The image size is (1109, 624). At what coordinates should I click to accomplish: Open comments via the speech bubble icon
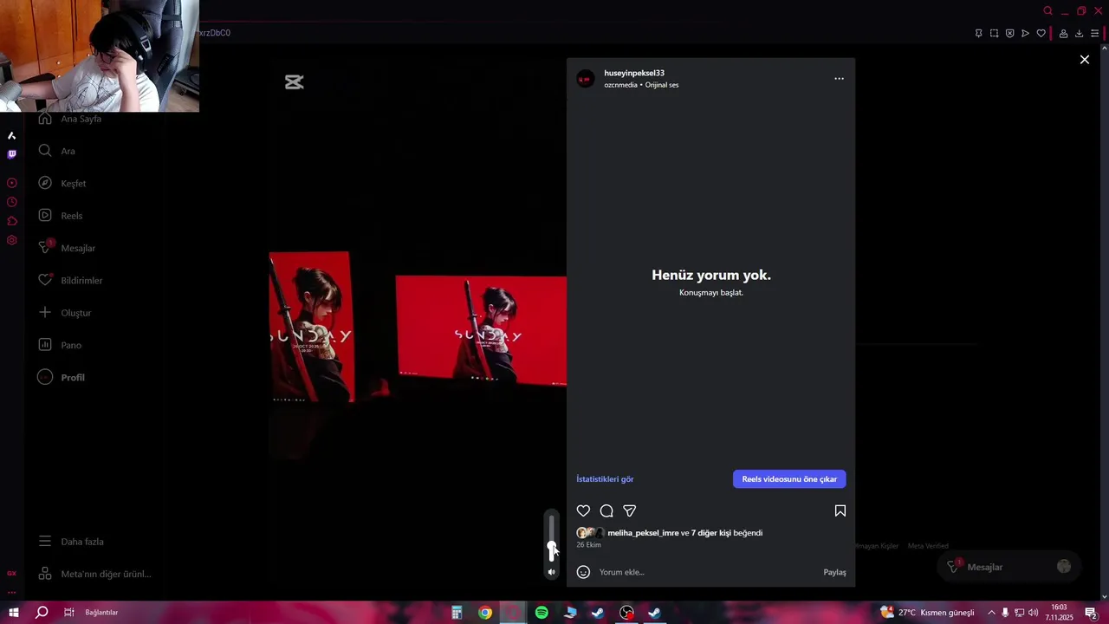click(606, 511)
